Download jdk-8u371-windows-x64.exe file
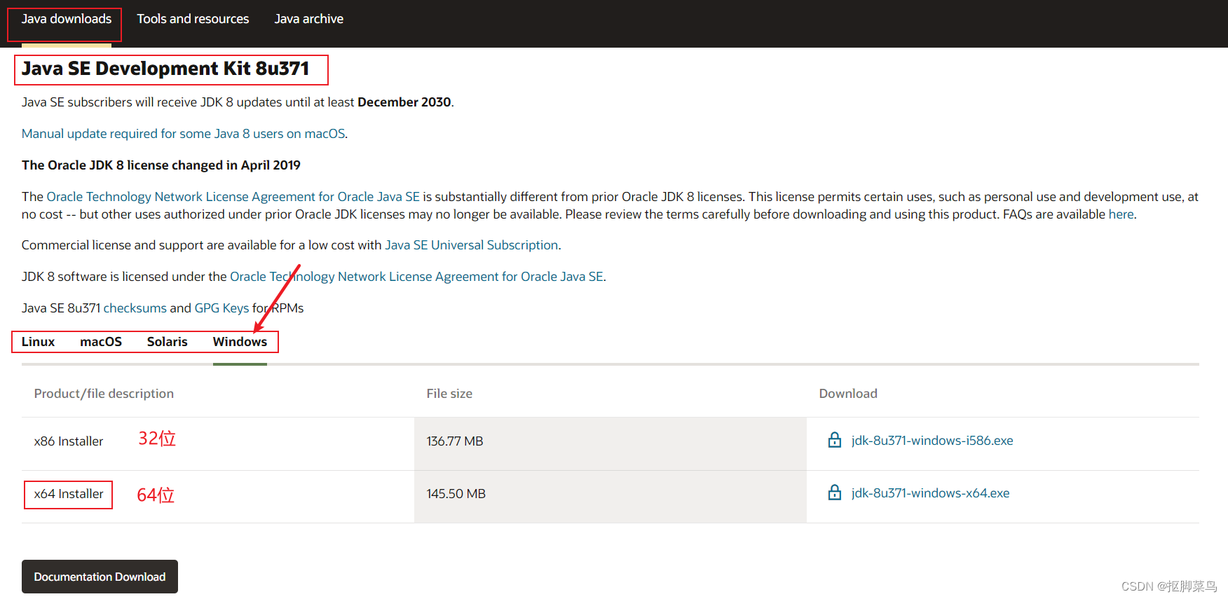Image resolution: width=1228 pixels, height=599 pixels. pyautogui.click(x=930, y=493)
